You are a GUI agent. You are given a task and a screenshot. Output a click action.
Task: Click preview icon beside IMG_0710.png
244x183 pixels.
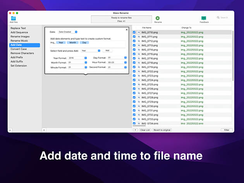coord(139,32)
